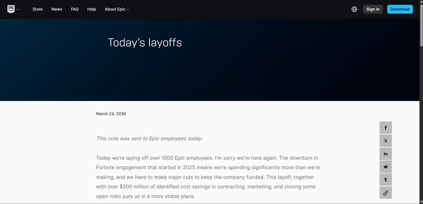Image resolution: width=423 pixels, height=204 pixels.
Task: Share the article on Reddit
Action: click(x=386, y=167)
